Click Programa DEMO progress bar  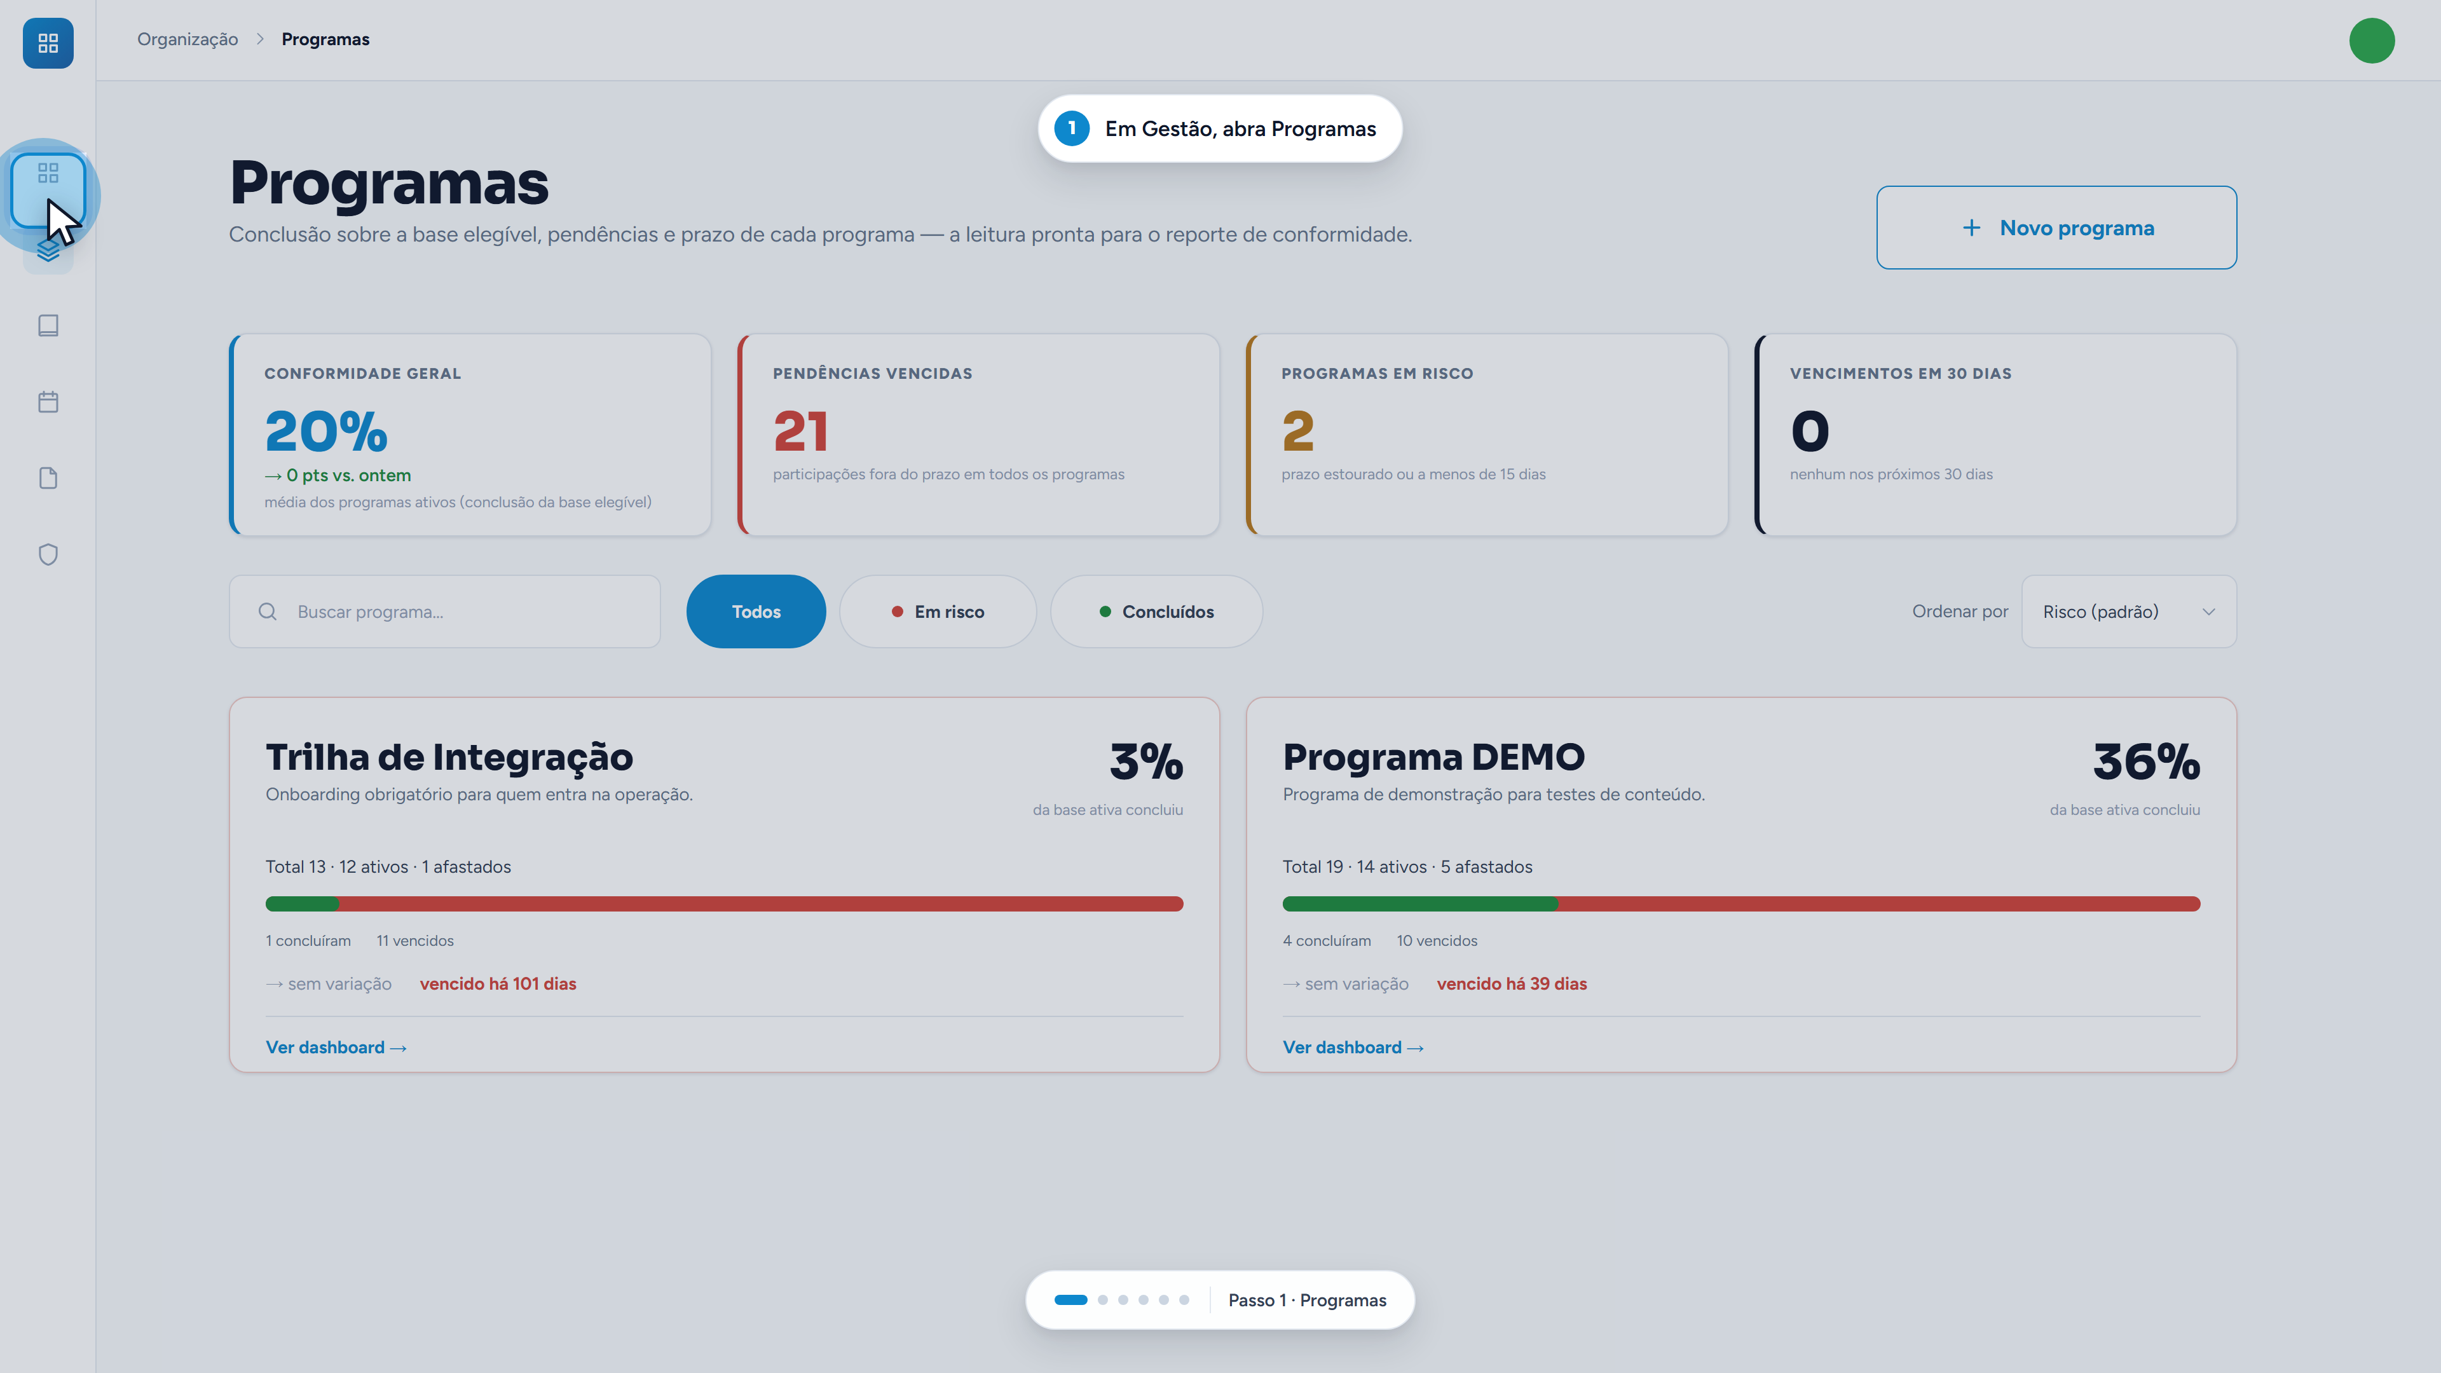1742,904
